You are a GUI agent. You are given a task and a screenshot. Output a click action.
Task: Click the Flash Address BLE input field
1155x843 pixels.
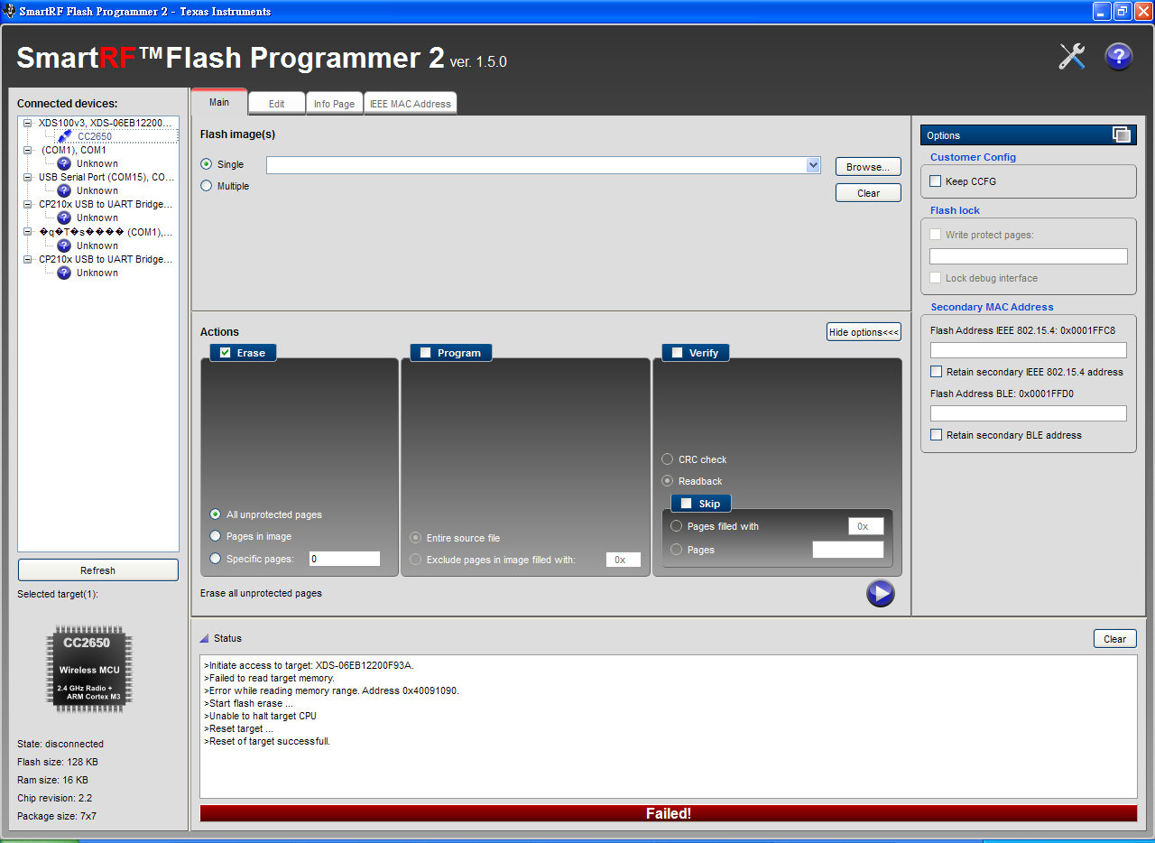pos(1029,413)
